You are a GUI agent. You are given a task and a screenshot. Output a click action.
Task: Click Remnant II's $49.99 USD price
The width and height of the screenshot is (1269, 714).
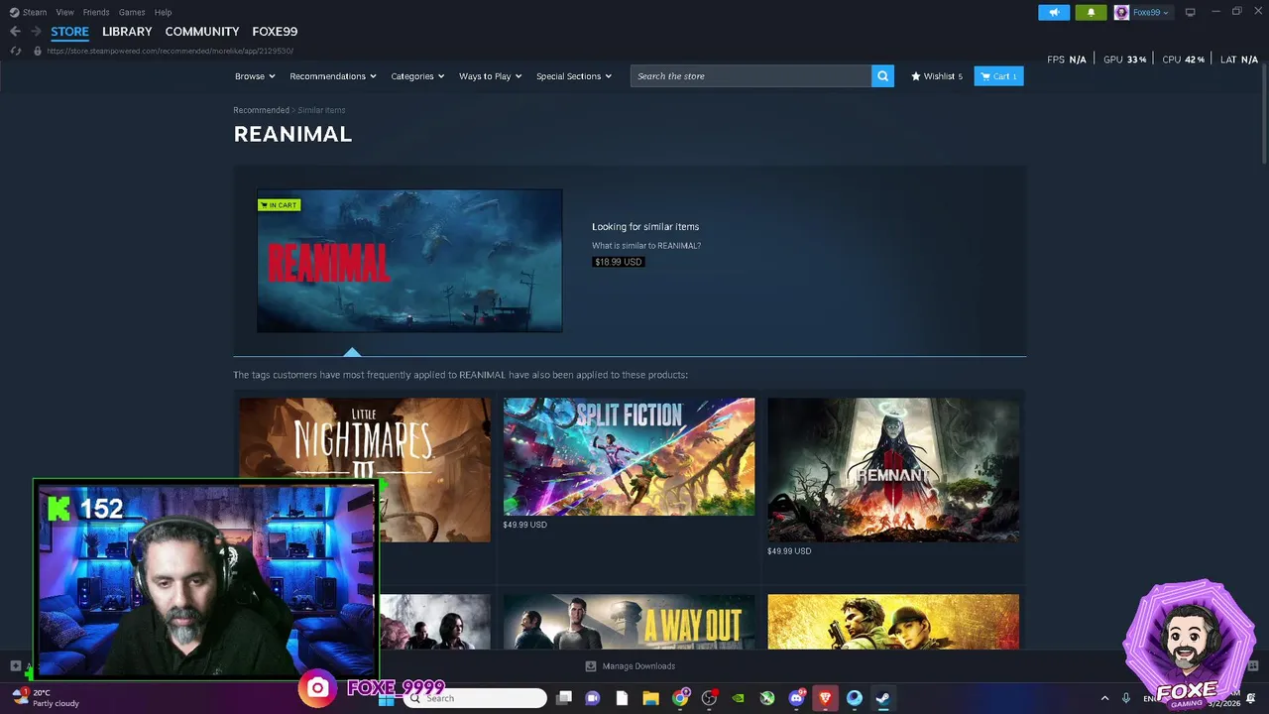(789, 551)
